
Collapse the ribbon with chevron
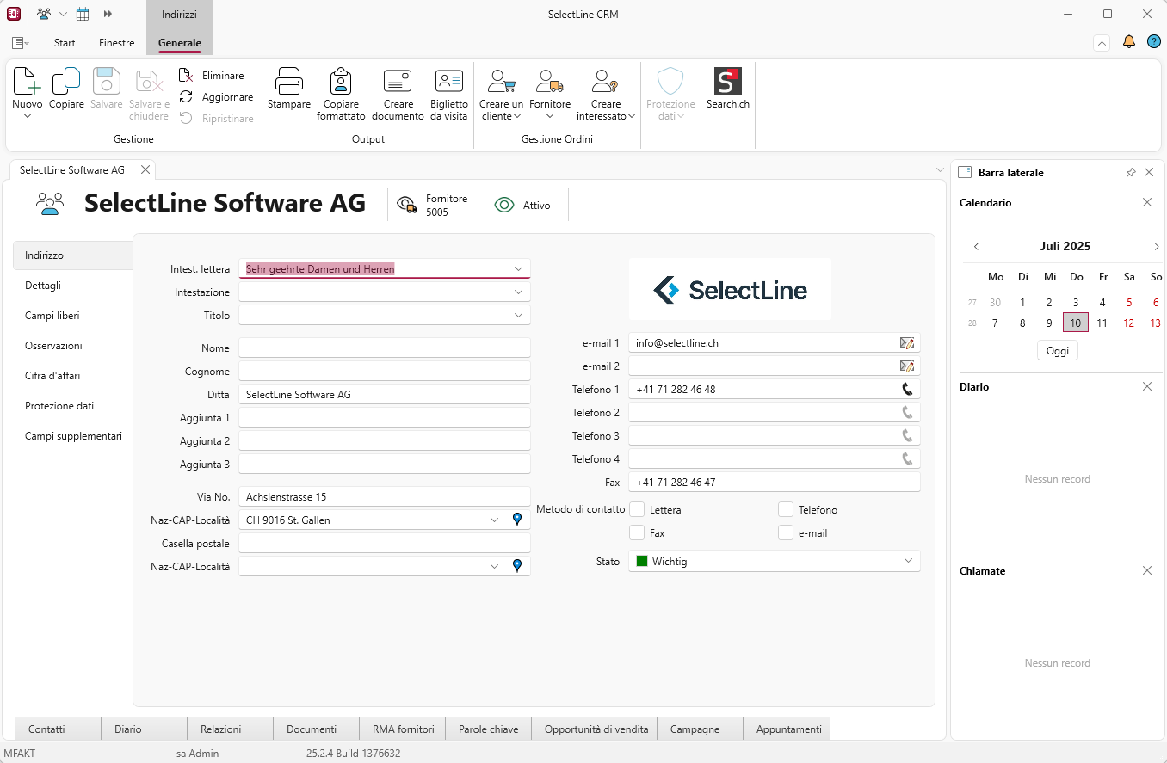pyautogui.click(x=1102, y=42)
